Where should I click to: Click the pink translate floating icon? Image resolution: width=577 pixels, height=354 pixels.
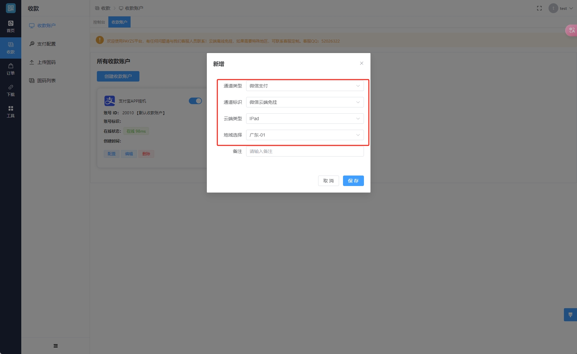tap(571, 30)
